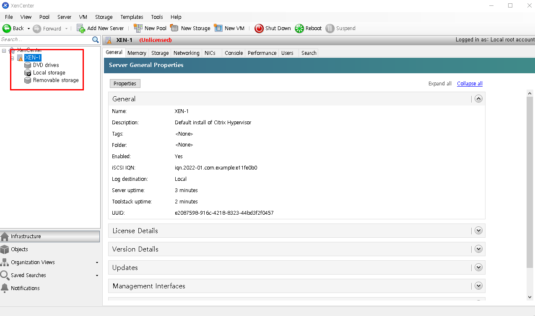Click the Saved Searches magnifier icon

click(x=5, y=275)
